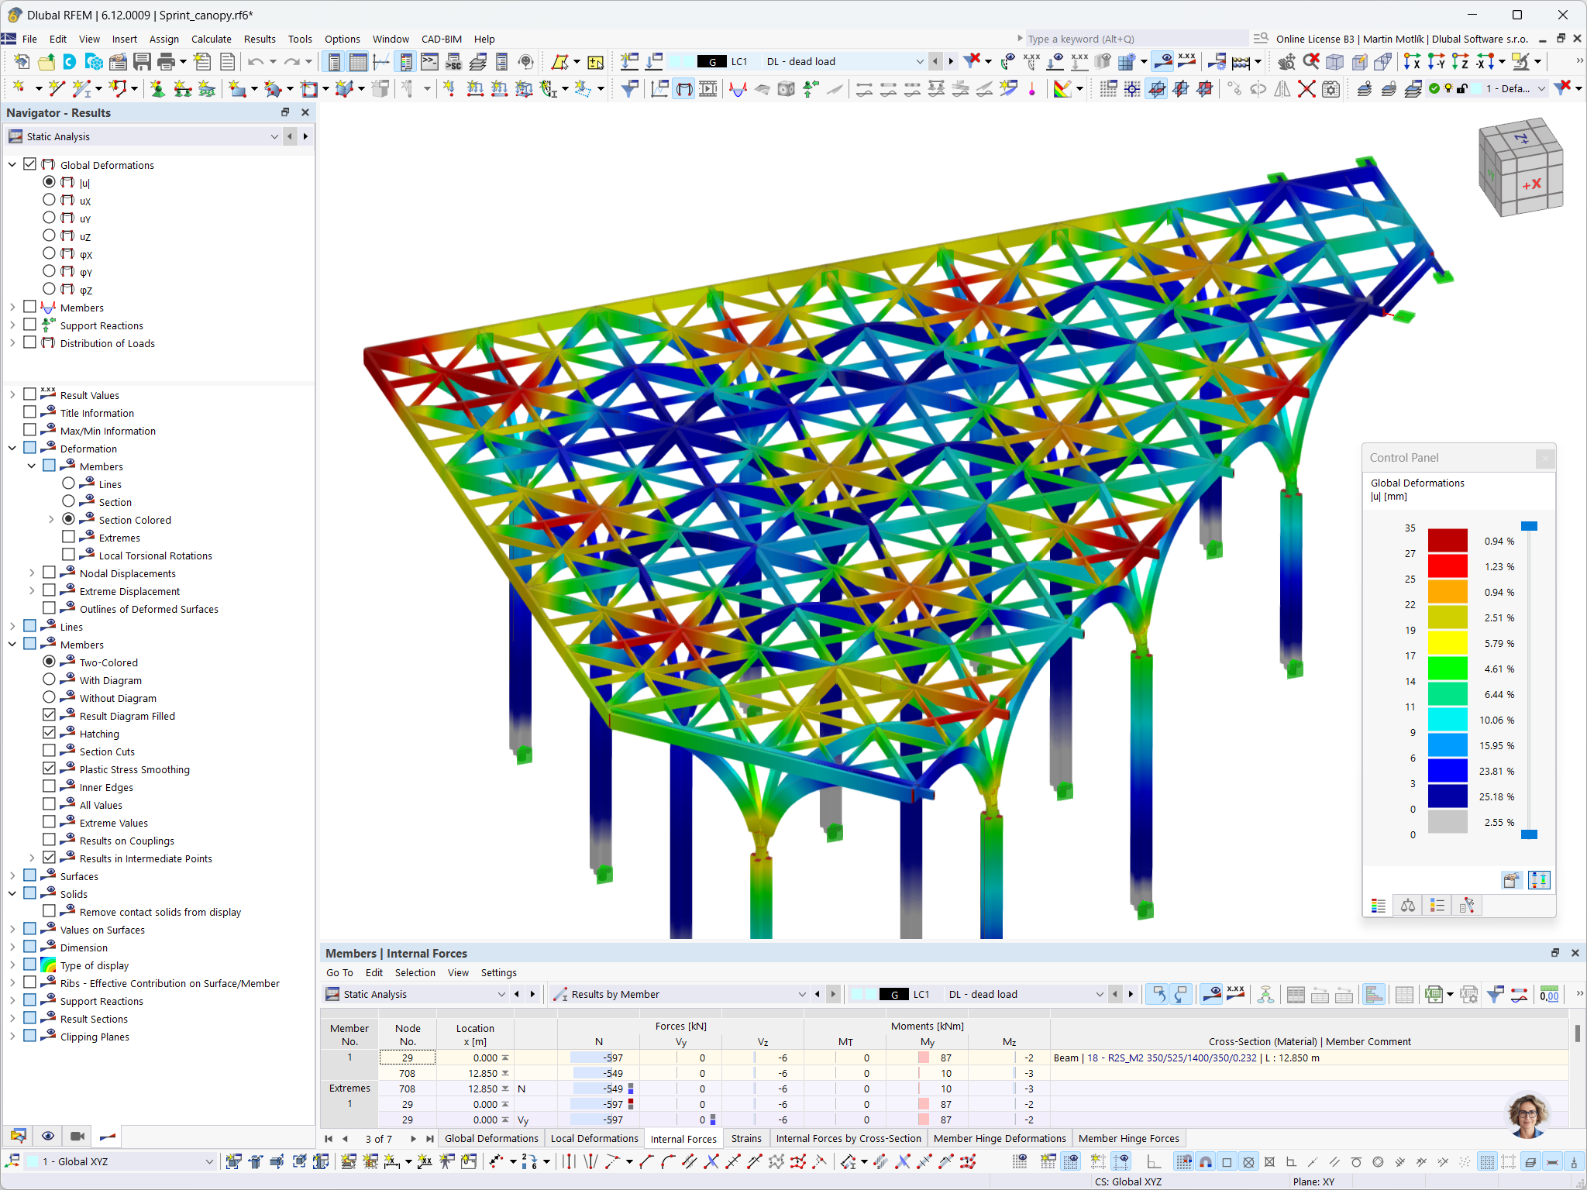Click the Undo icon

[x=256, y=61]
